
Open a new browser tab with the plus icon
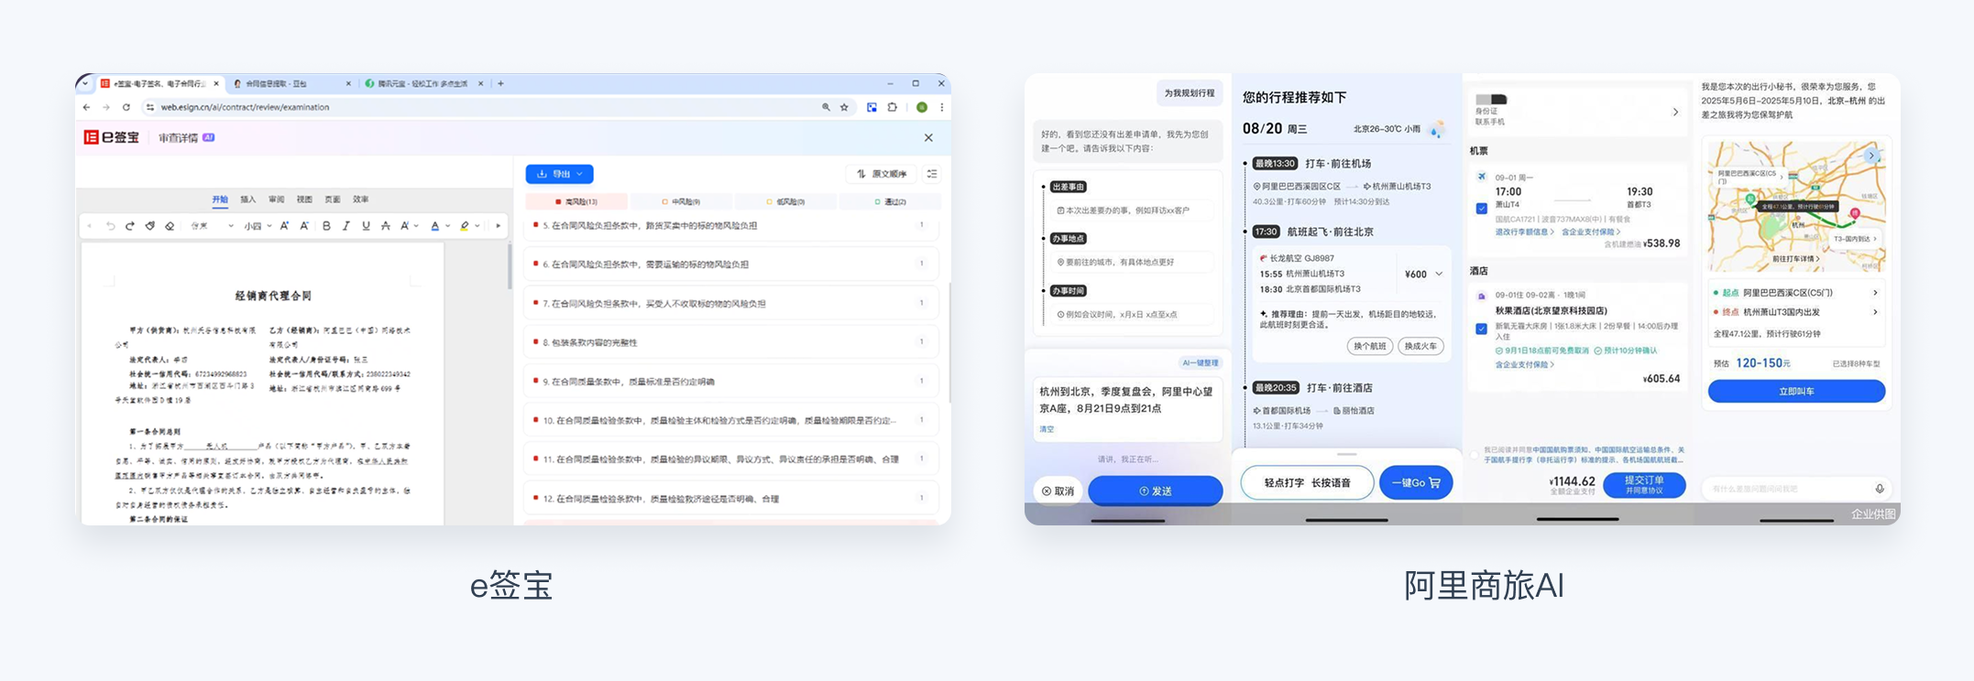pyautogui.click(x=500, y=83)
